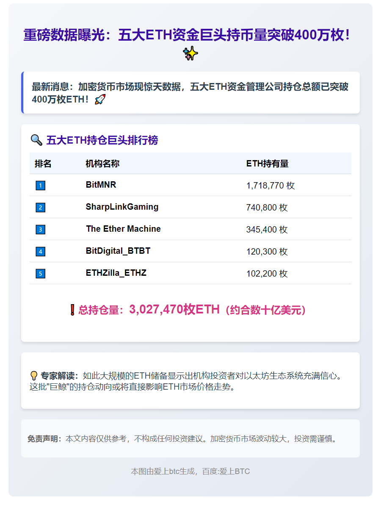Click the 排名 column header
The height and width of the screenshot is (510, 381).
pyautogui.click(x=43, y=164)
